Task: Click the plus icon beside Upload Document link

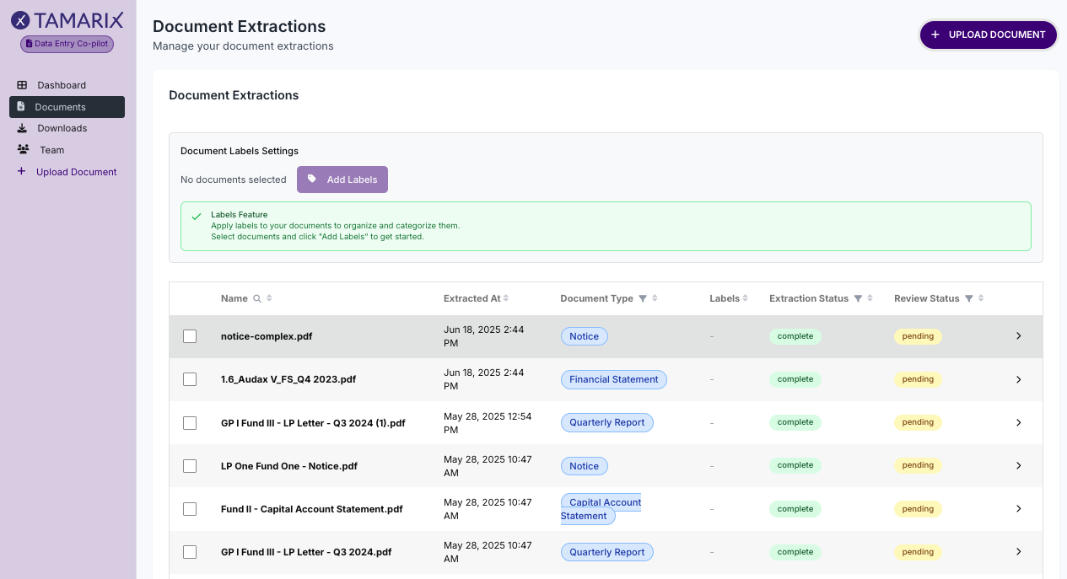Action: point(22,172)
